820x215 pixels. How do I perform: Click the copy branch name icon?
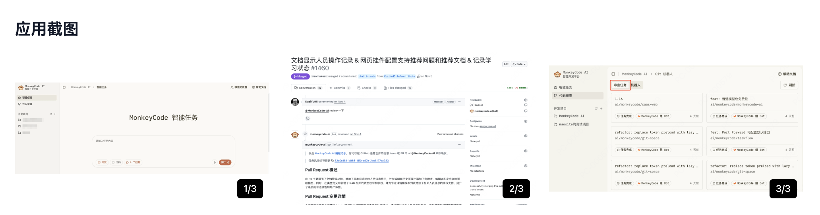(419, 76)
